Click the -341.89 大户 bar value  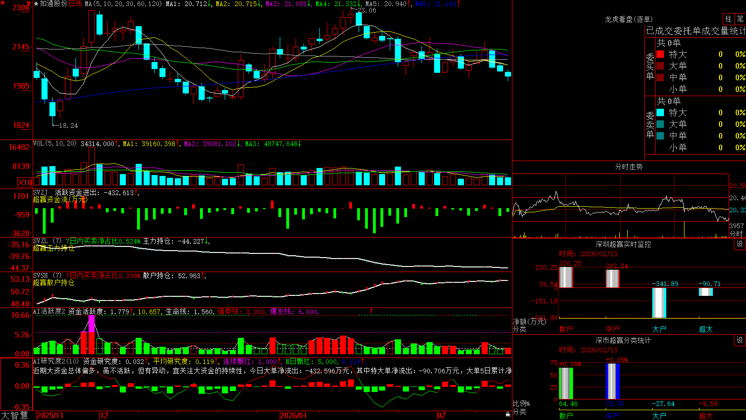pos(665,284)
